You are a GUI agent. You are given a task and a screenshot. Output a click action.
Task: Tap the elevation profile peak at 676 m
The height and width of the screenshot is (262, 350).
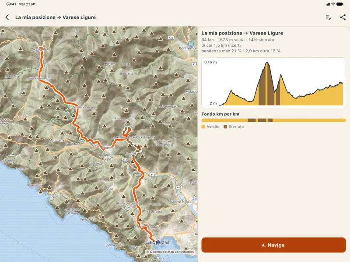267,63
